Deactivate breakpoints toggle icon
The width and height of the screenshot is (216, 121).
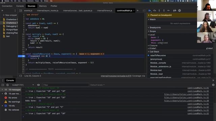pyautogui.click(x=174, y=10)
